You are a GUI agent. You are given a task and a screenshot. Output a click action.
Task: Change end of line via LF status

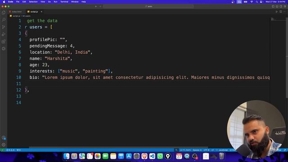212,150
